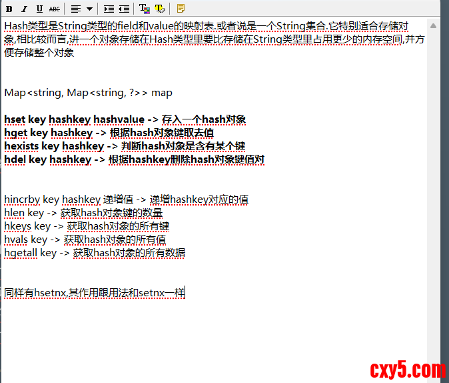Image resolution: width=449 pixels, height=383 pixels.
Task: Toggle italic text style
Action: click(x=24, y=9)
